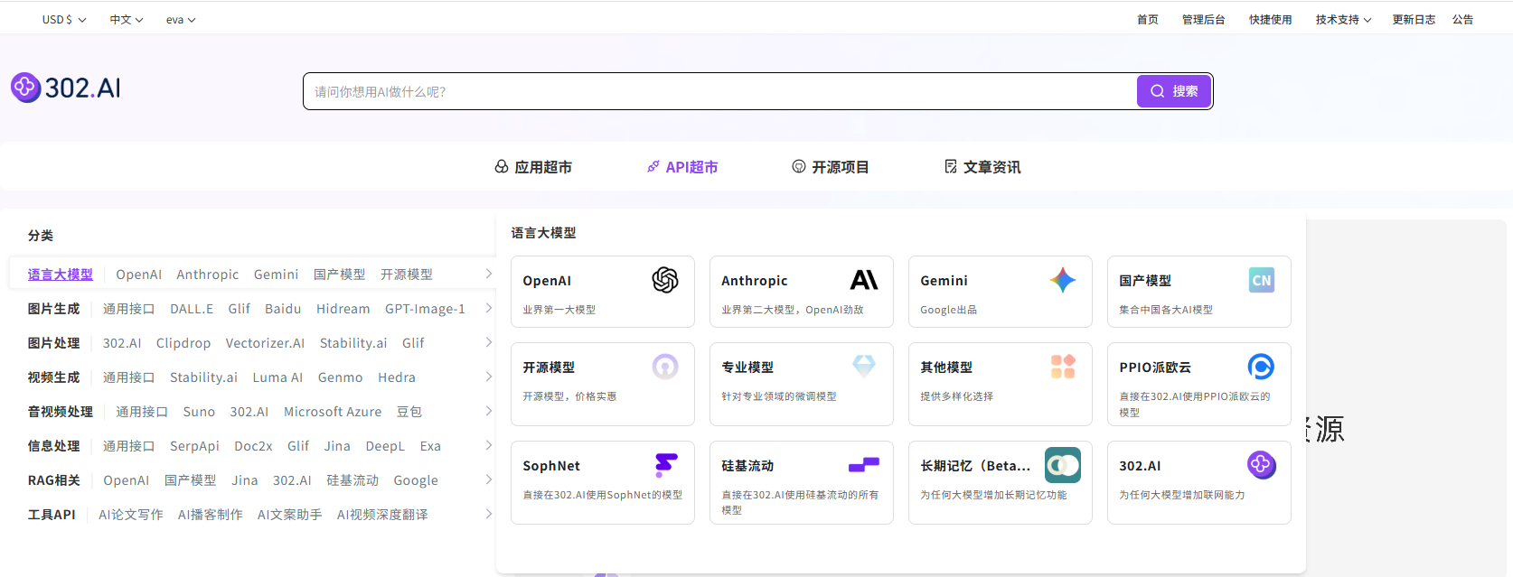Click AI论文写作 under 工具API
This screenshot has height=577, width=1513.
click(131, 515)
